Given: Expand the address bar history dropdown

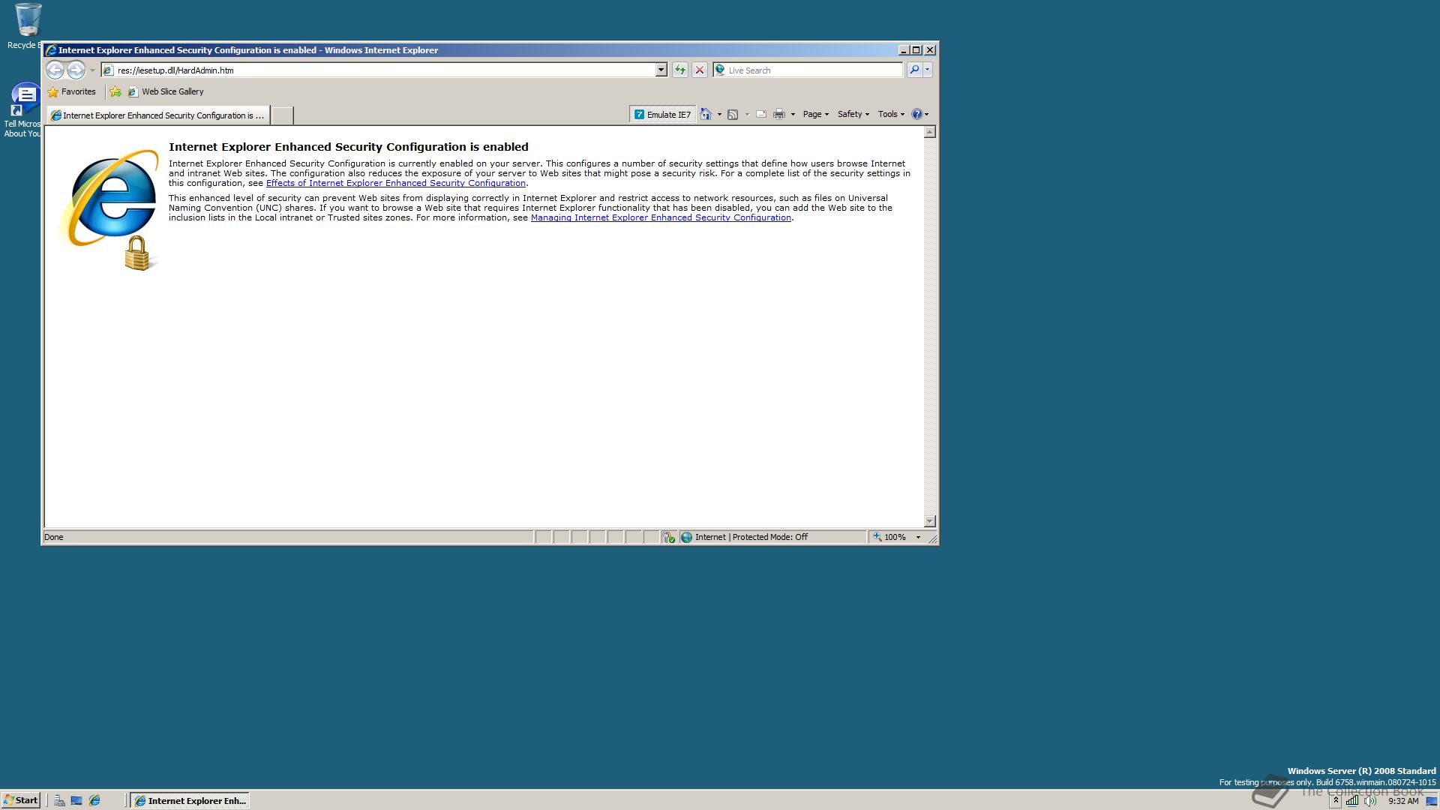Looking at the screenshot, I should pyautogui.click(x=661, y=70).
